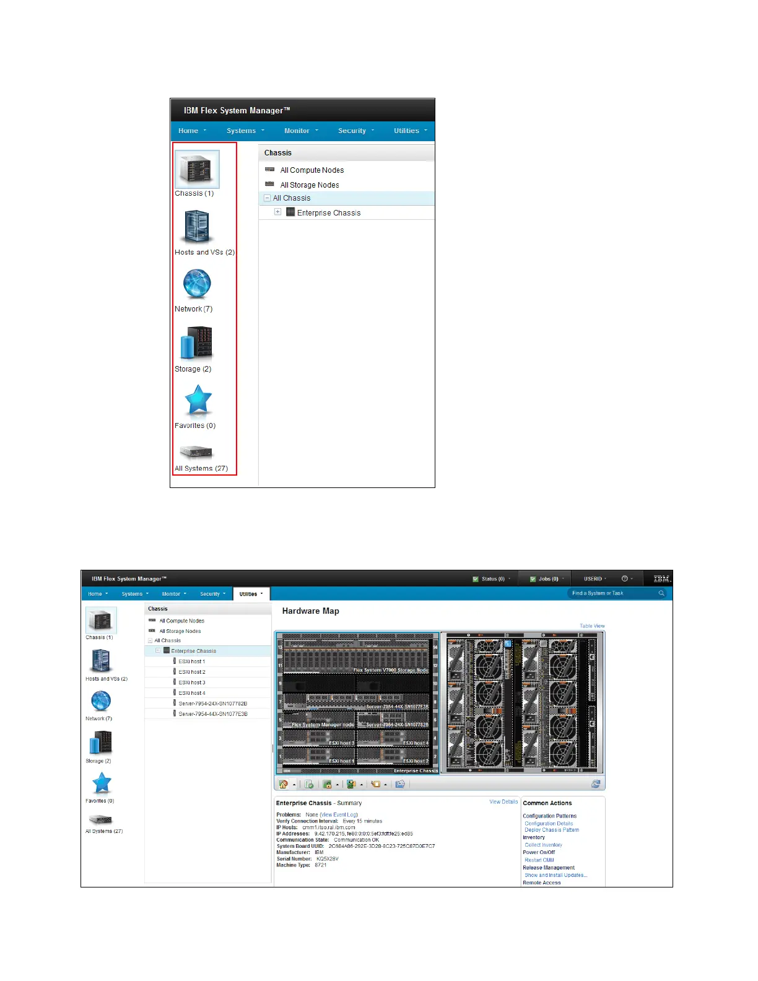The height and width of the screenshot is (981, 758).
Task: Click the document-with-green-badge toolbar icon
Action: pyautogui.click(x=309, y=784)
